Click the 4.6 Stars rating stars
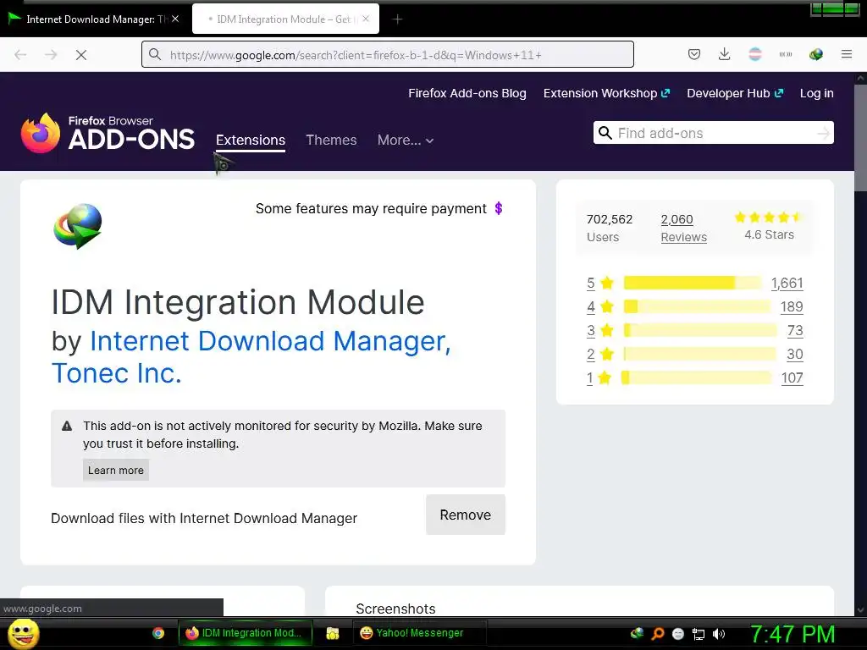The height and width of the screenshot is (650, 867). 768,218
